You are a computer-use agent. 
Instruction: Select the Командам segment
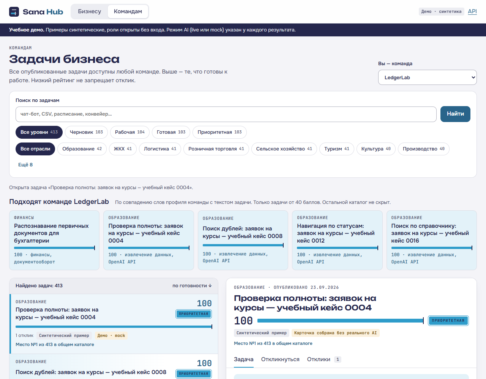(128, 11)
